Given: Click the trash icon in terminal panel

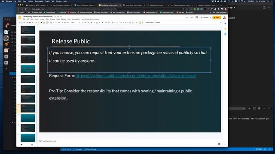Looking at the screenshot, I should click(259, 108).
